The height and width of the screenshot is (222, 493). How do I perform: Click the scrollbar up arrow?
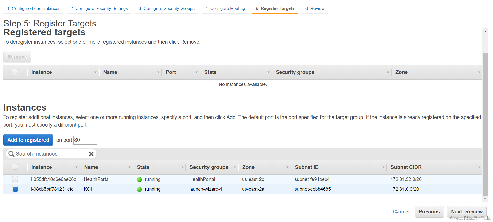(485, 32)
